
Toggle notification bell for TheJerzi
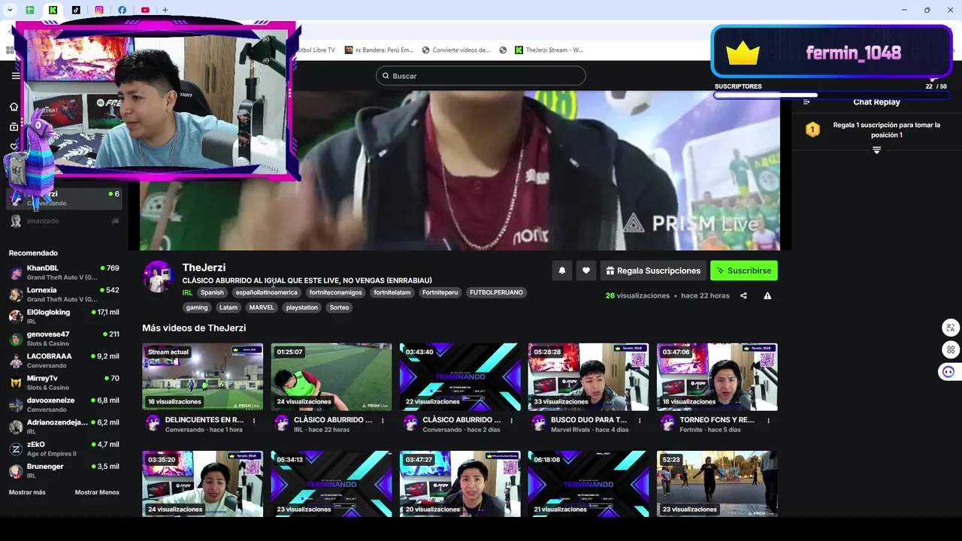561,270
